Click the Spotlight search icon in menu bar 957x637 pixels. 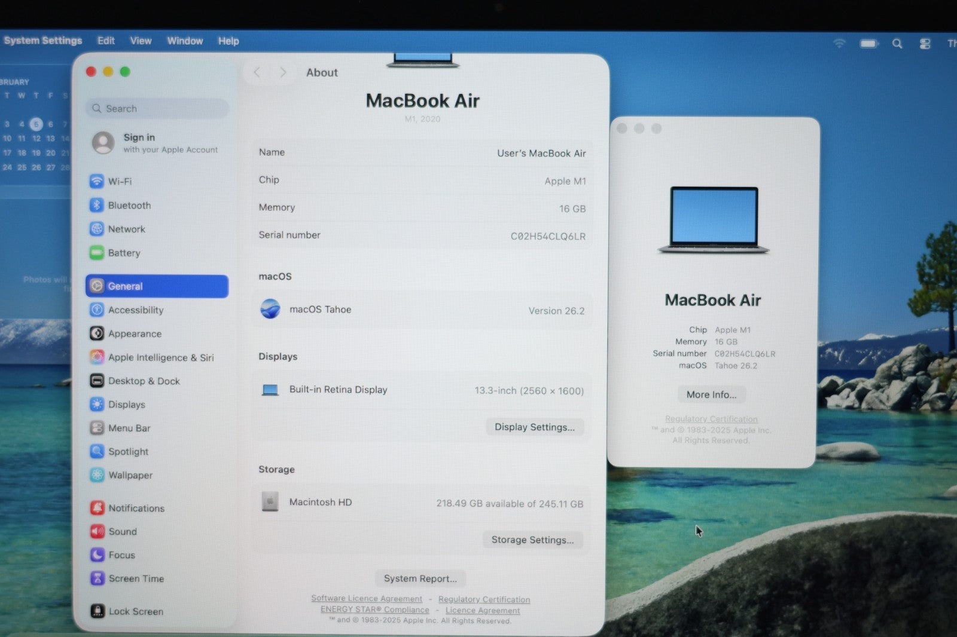pyautogui.click(x=897, y=44)
